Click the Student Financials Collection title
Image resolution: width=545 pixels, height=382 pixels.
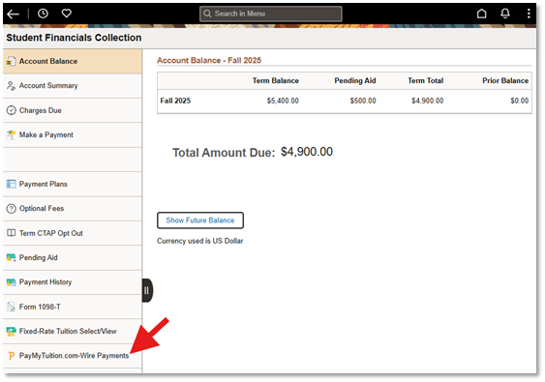[x=74, y=38]
